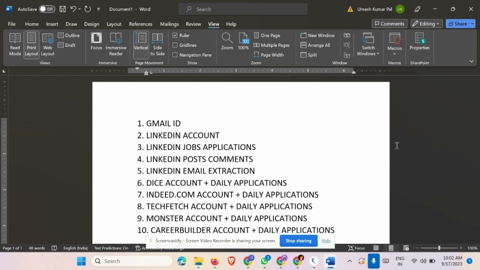
Task: Open SharePoint Properties
Action: [420, 41]
